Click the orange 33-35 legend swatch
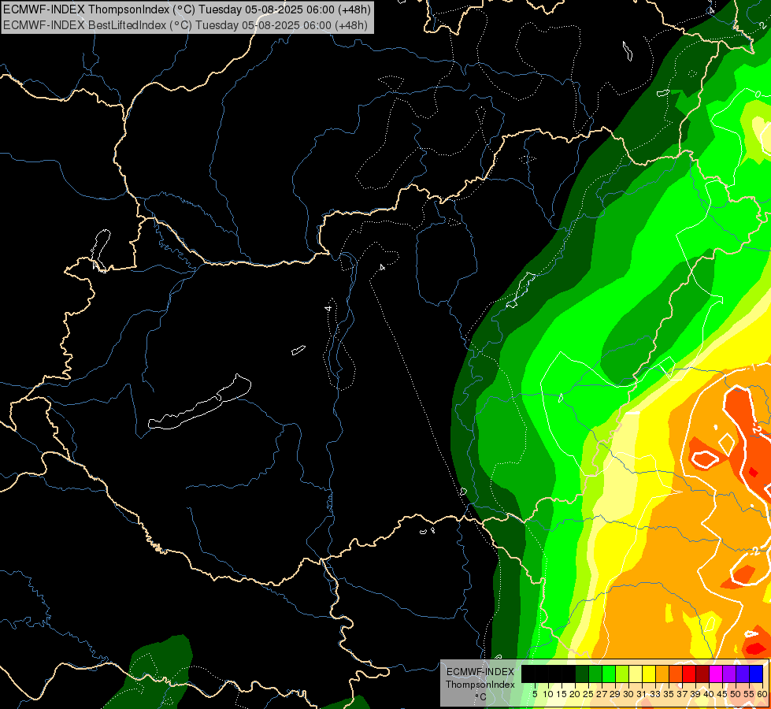This screenshot has height=709, width=771. tap(662, 674)
